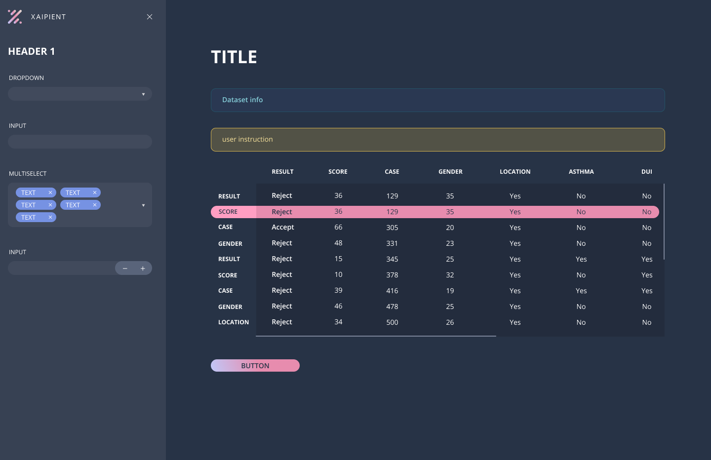Remove the first TEXT tag from multiselect

click(x=50, y=192)
